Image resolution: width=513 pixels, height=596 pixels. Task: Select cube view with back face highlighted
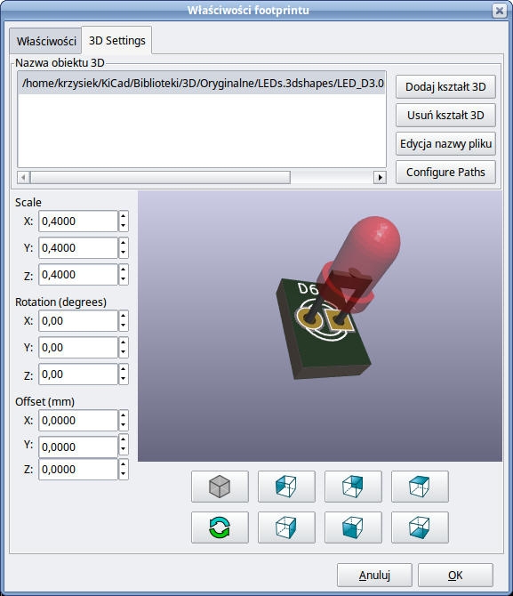pyautogui.click(x=353, y=487)
